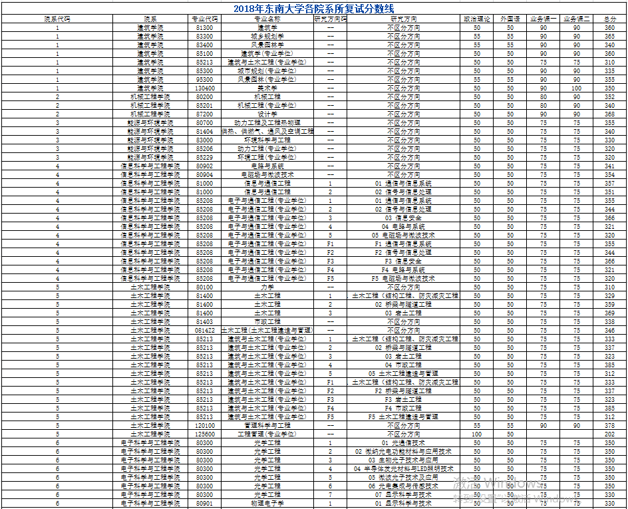Viewport: 628px width, 509px height.
Task: Click the 工程管理(专业学位) cell
Action: coord(267,434)
